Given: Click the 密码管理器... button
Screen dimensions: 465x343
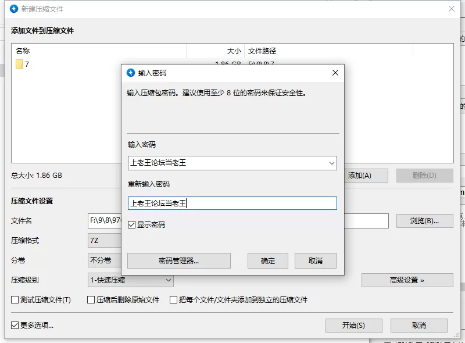Looking at the screenshot, I should [179, 261].
